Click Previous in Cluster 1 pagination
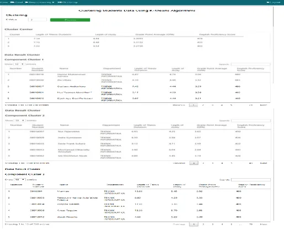This screenshot has width=284, height=229. 179,105
